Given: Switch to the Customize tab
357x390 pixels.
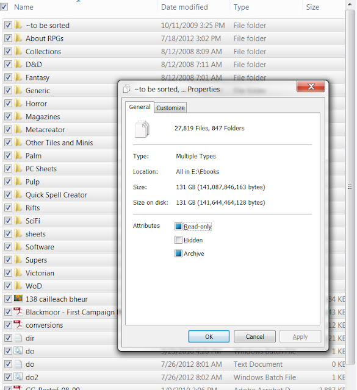Looking at the screenshot, I should pyautogui.click(x=170, y=108).
